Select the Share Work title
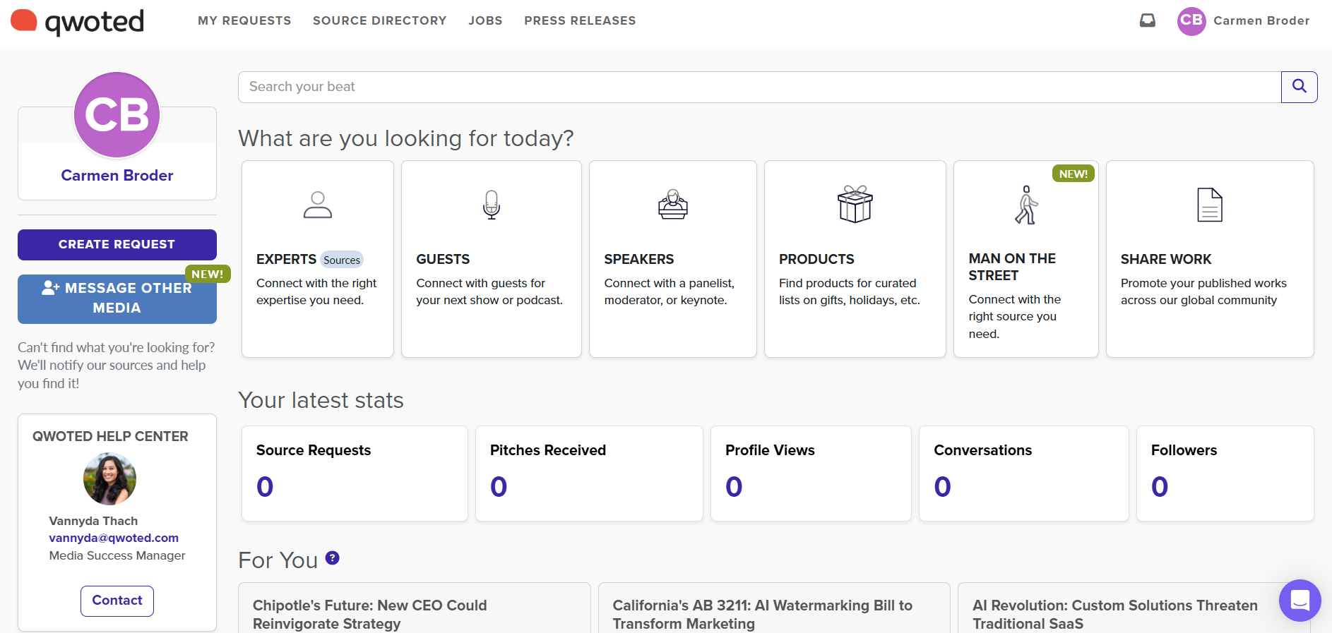Viewport: 1332px width, 633px height. point(1166,259)
